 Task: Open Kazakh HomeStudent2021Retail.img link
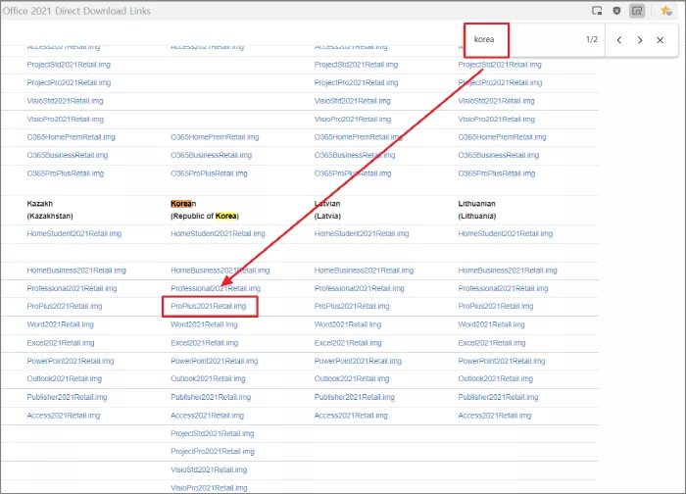tap(73, 233)
